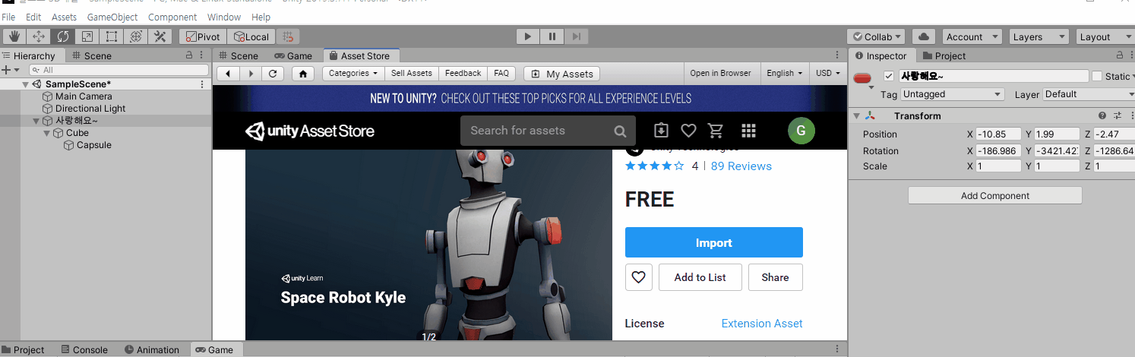Open wishlist heart in store header
This screenshot has width=1135, height=357.
pyautogui.click(x=688, y=131)
